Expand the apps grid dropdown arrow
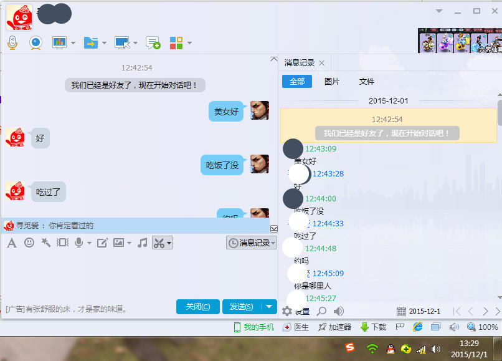Image resolution: width=502 pixels, height=361 pixels. (189, 43)
